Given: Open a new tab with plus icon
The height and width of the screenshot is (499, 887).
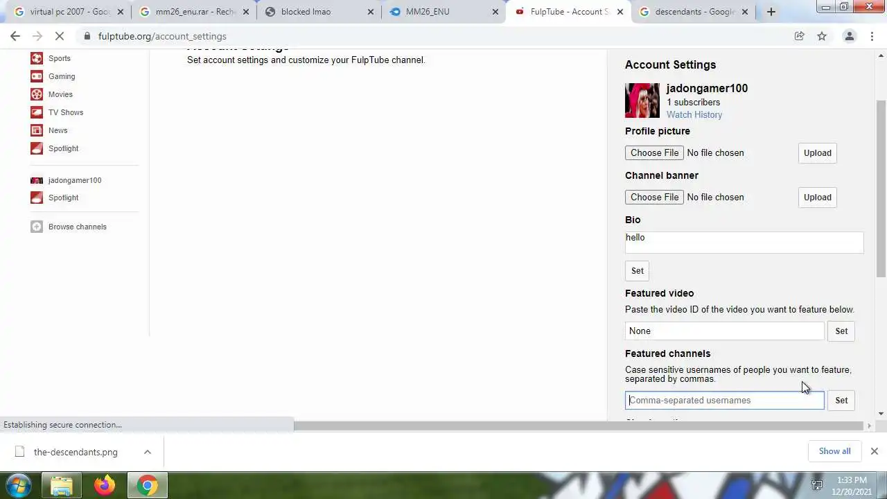Looking at the screenshot, I should (x=771, y=12).
